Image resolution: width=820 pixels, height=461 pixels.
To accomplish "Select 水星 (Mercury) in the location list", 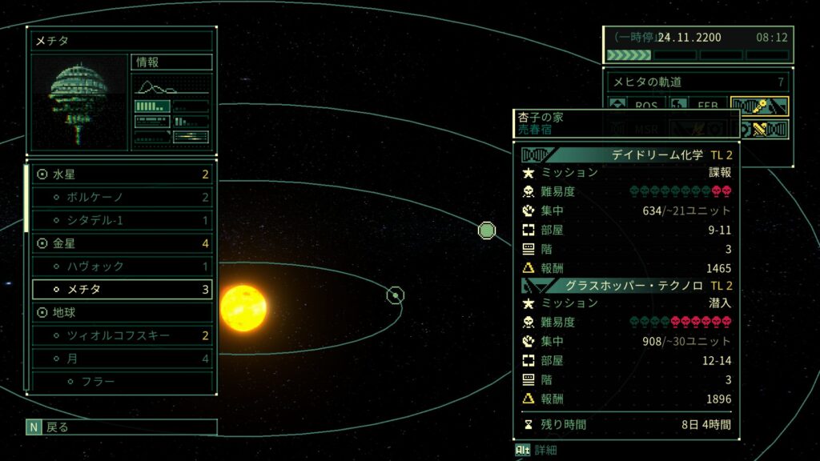I will point(122,174).
